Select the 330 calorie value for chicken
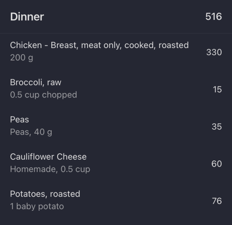The image size is (232, 225). [214, 52]
